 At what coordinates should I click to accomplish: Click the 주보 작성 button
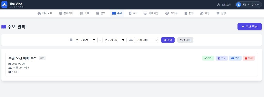click(x=250, y=27)
